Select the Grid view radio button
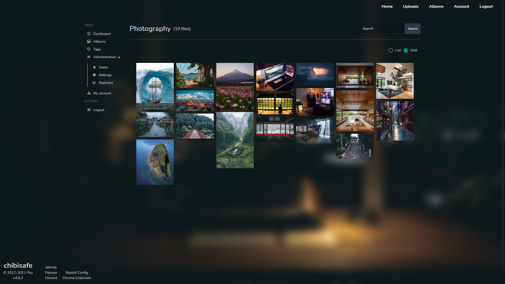Image resolution: width=505 pixels, height=284 pixels. pyautogui.click(x=406, y=50)
